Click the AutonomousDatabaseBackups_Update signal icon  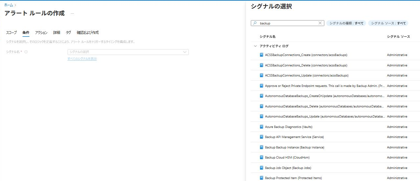[262, 117]
